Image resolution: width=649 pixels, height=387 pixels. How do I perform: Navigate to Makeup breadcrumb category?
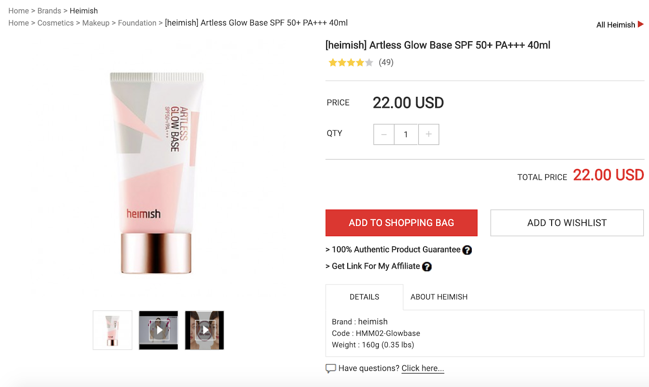pos(96,23)
